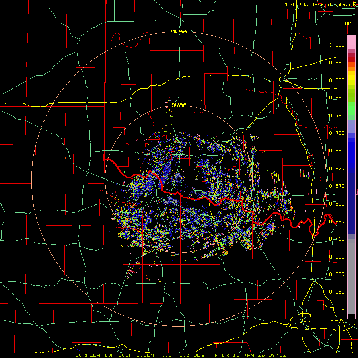Click the KFDR radar site identifier
This screenshot has width=358, height=358.
coord(223,355)
